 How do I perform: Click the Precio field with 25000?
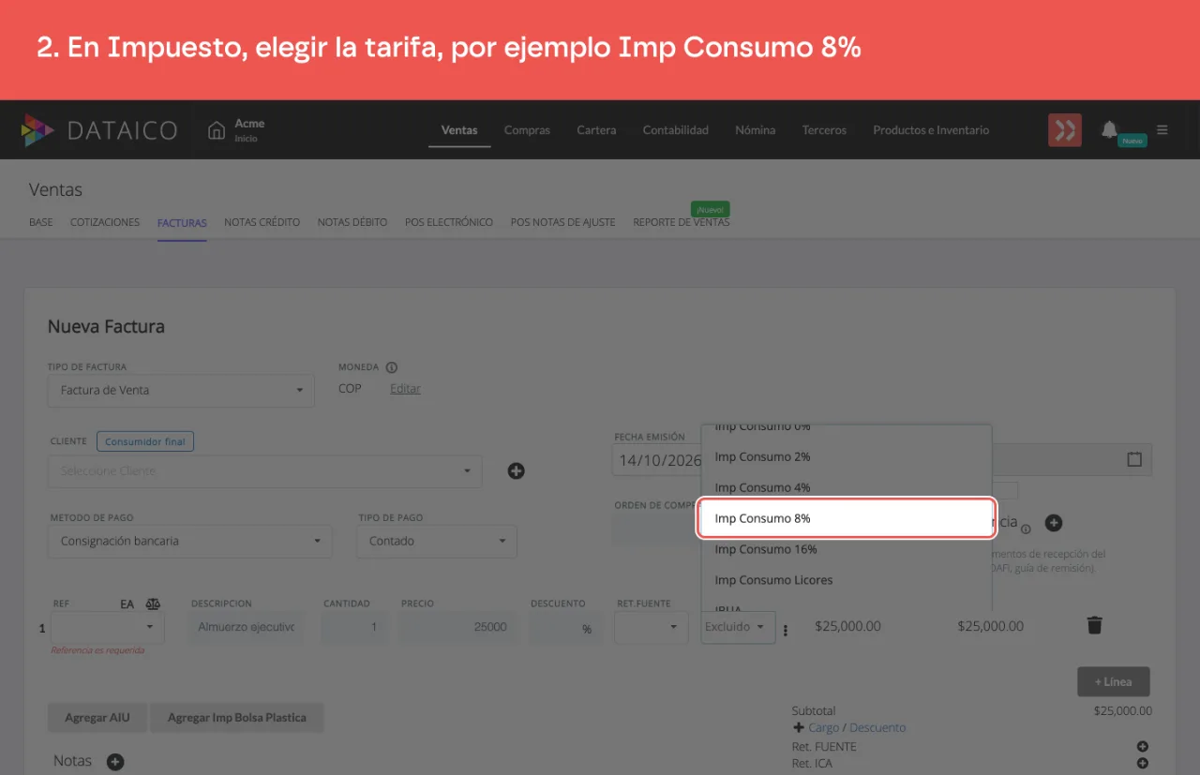tap(457, 627)
